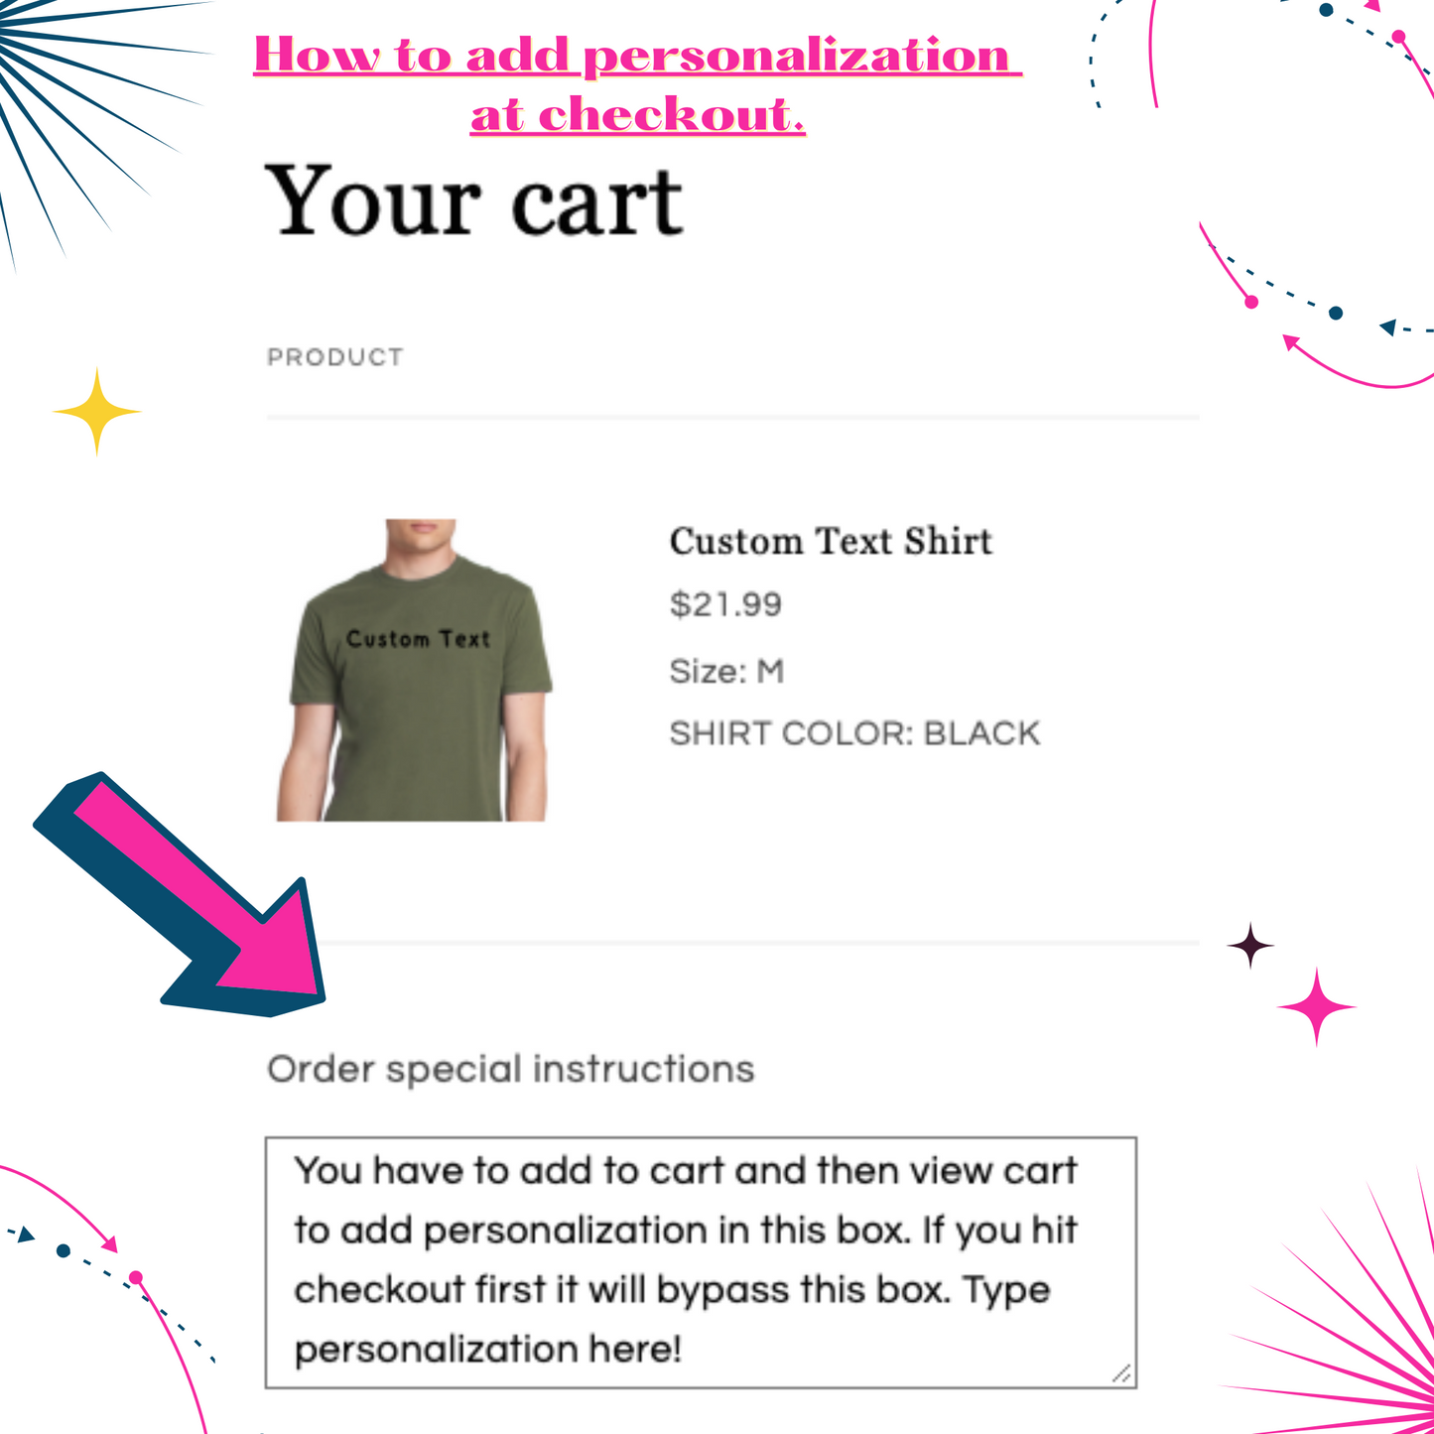
Task: Click the "Order special instructions" label
Action: (x=510, y=1069)
